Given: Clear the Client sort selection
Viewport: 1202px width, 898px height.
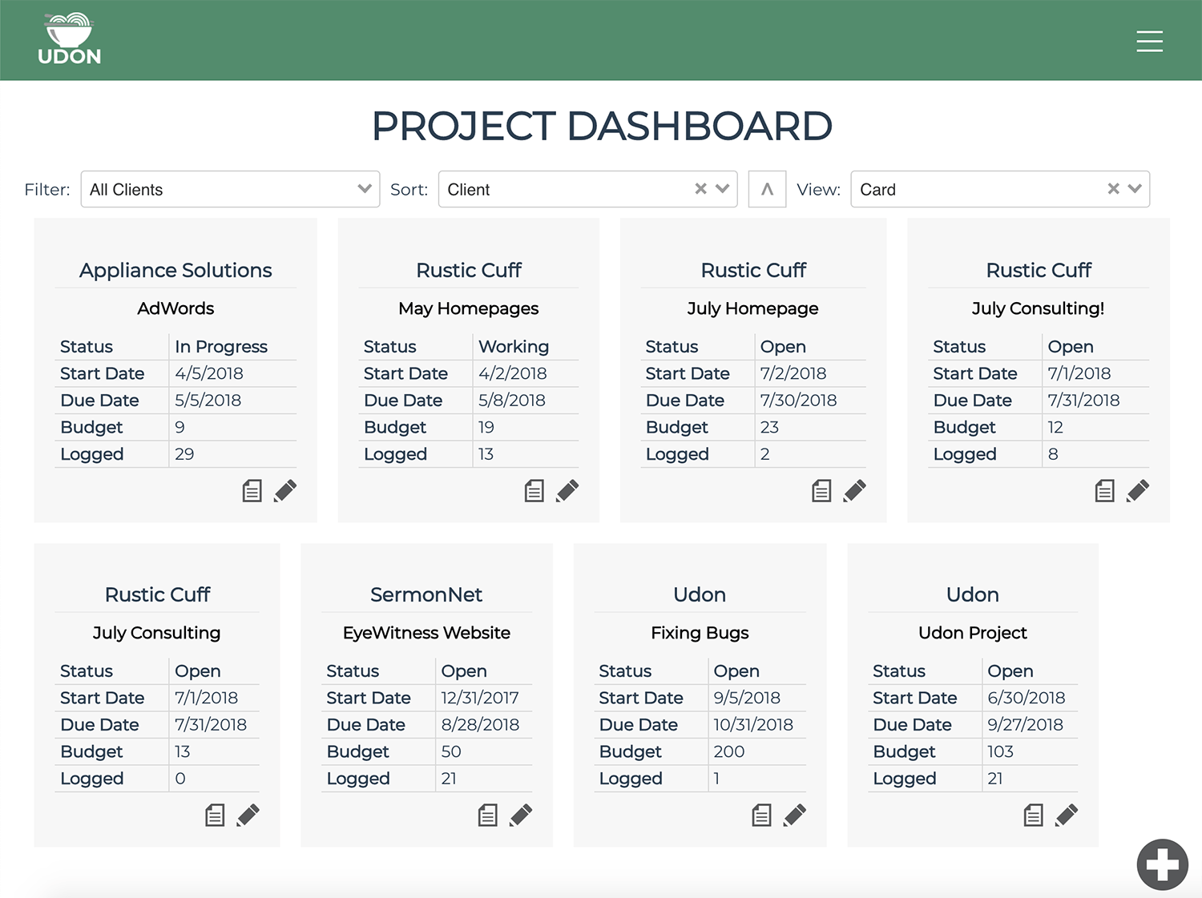Looking at the screenshot, I should click(700, 189).
